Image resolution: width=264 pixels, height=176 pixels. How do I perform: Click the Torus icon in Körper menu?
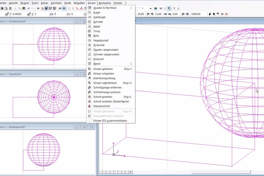pos(89,31)
